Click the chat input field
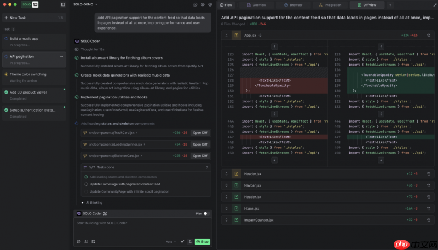Viewport: 438px width, 250px height. click(x=142, y=226)
